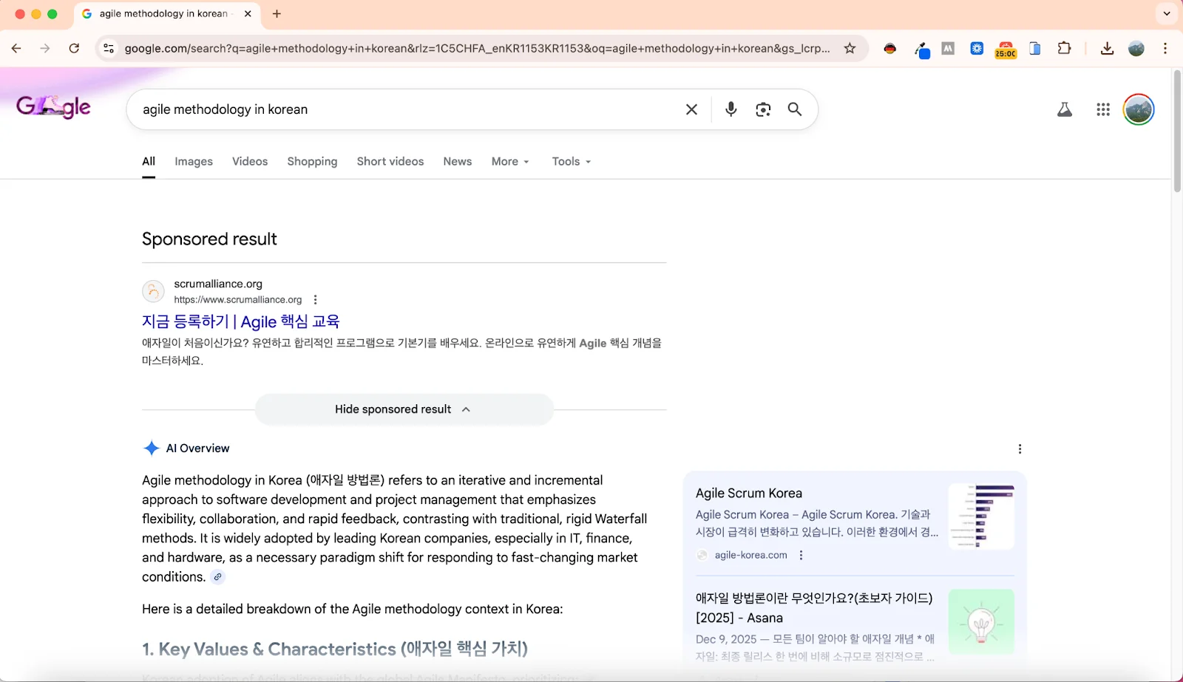Switch to the Videos tab

(x=250, y=161)
